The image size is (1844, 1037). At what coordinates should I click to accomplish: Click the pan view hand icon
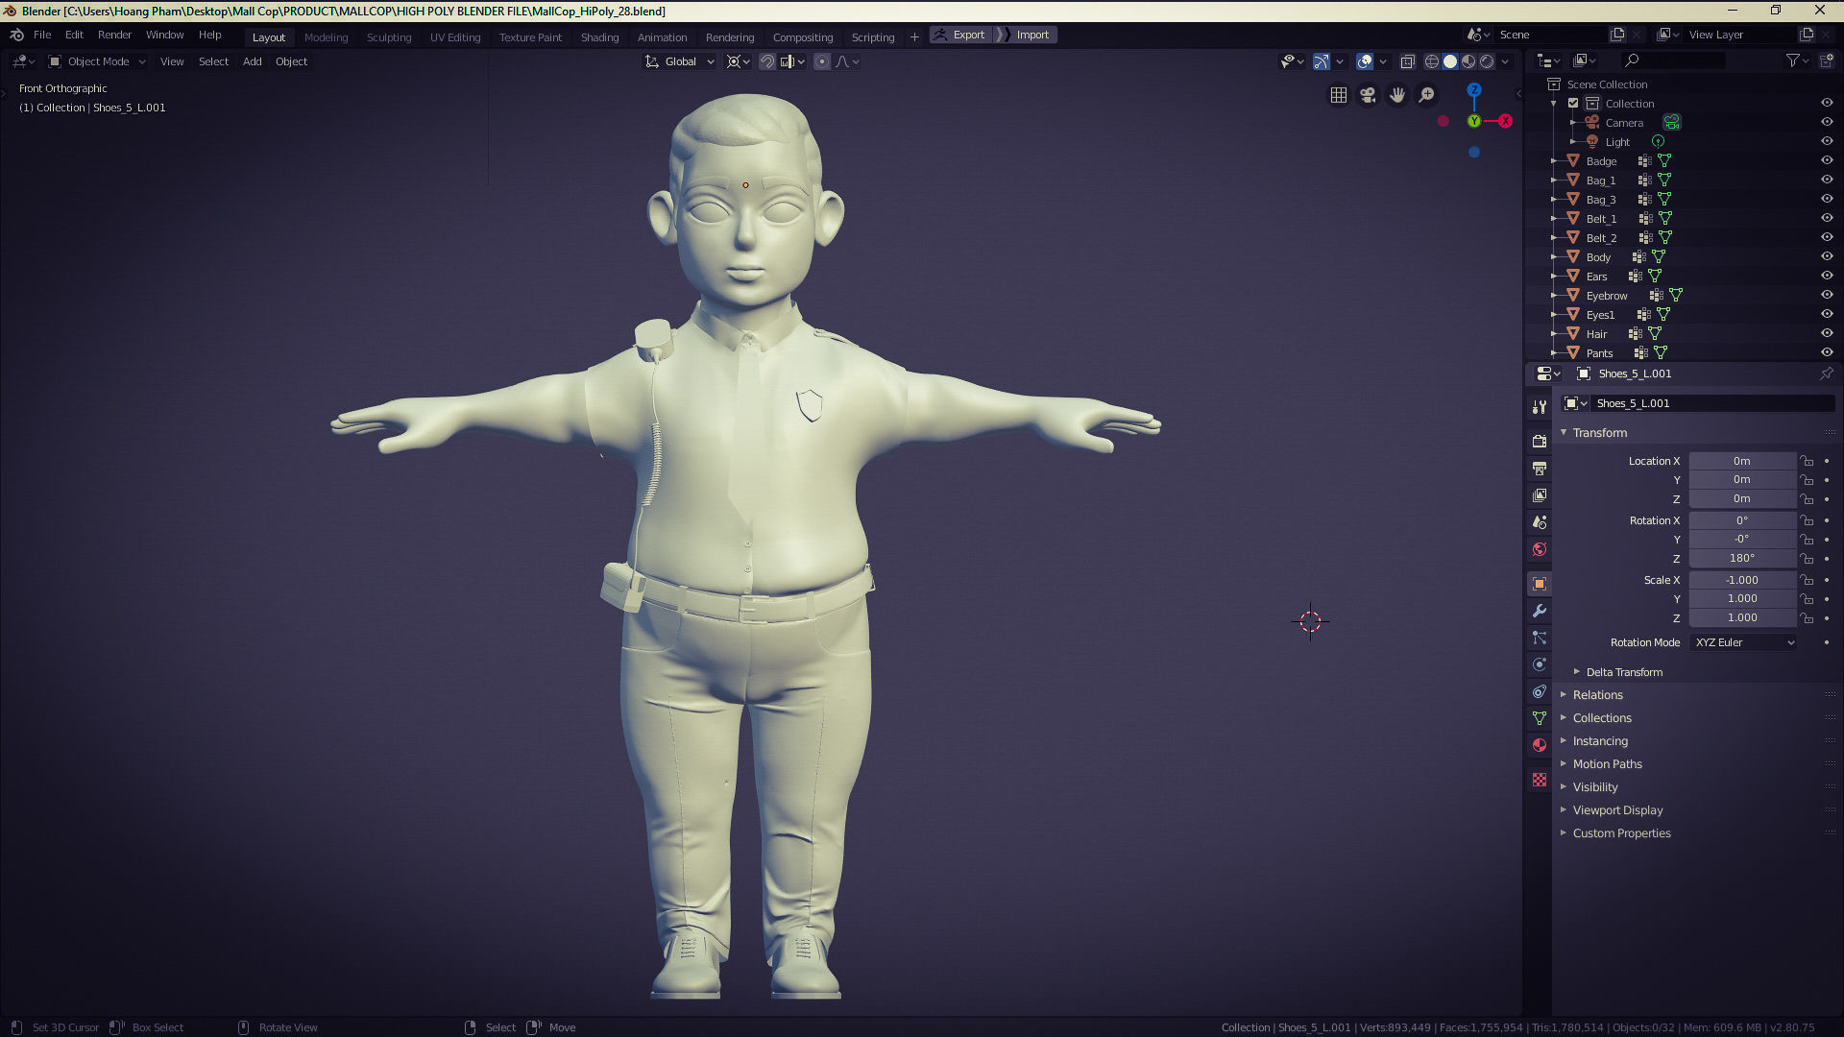pos(1397,95)
